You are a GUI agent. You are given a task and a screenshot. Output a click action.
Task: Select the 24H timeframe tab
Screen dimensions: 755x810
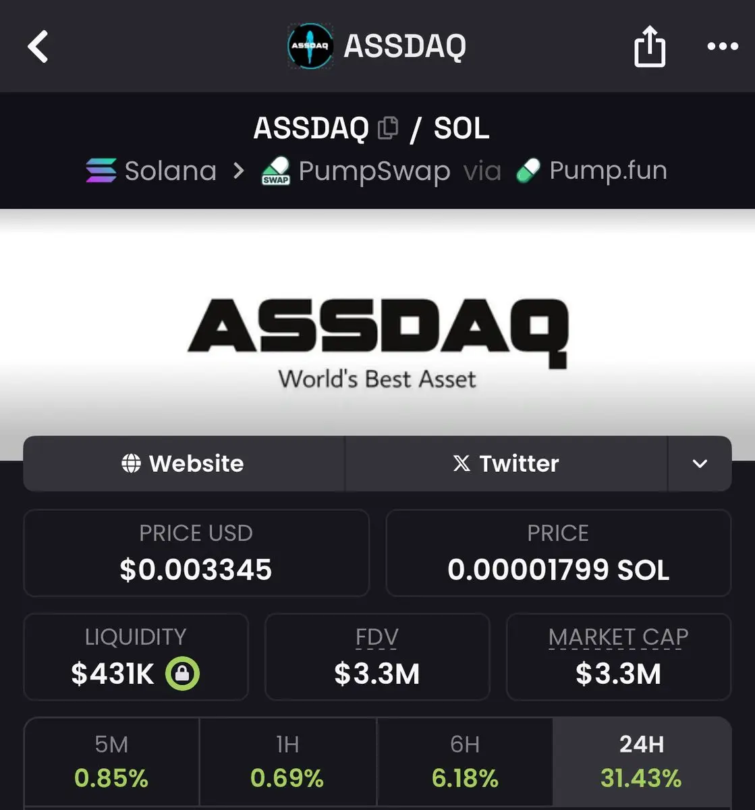[x=642, y=762]
